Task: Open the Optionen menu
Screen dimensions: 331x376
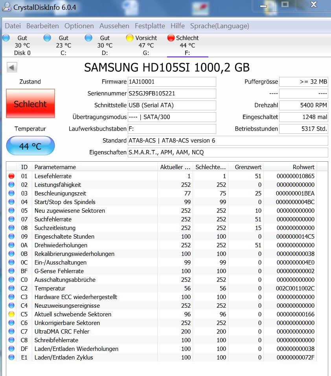Action: 79,26
